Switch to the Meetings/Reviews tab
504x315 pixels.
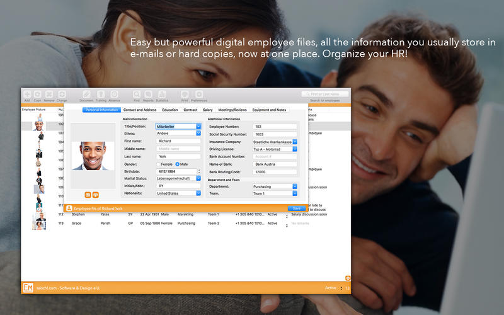coord(232,110)
